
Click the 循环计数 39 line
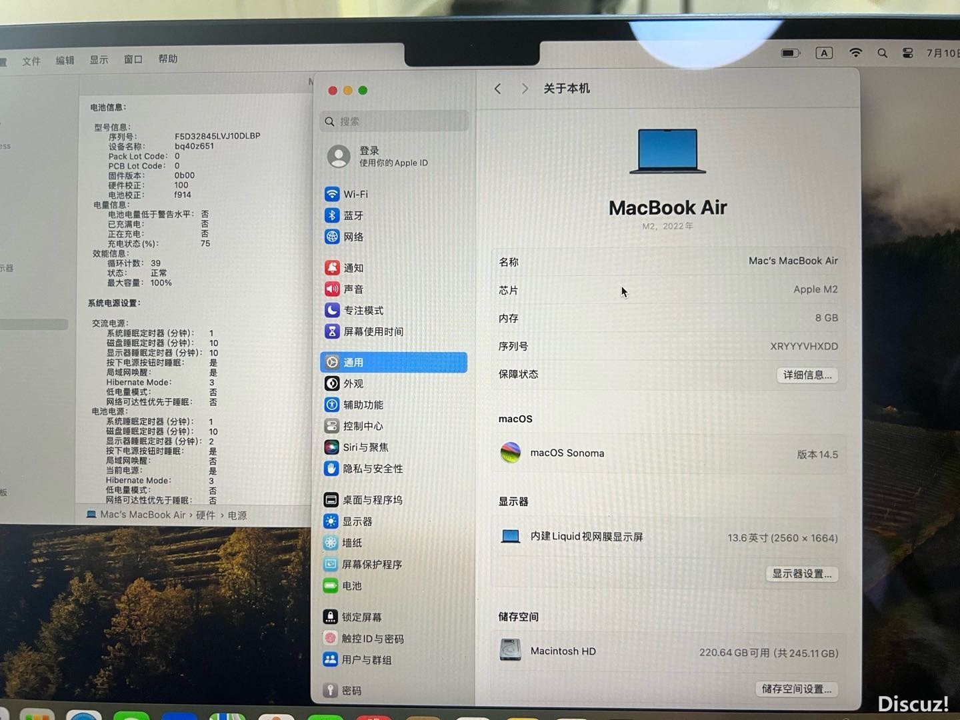tap(134, 263)
